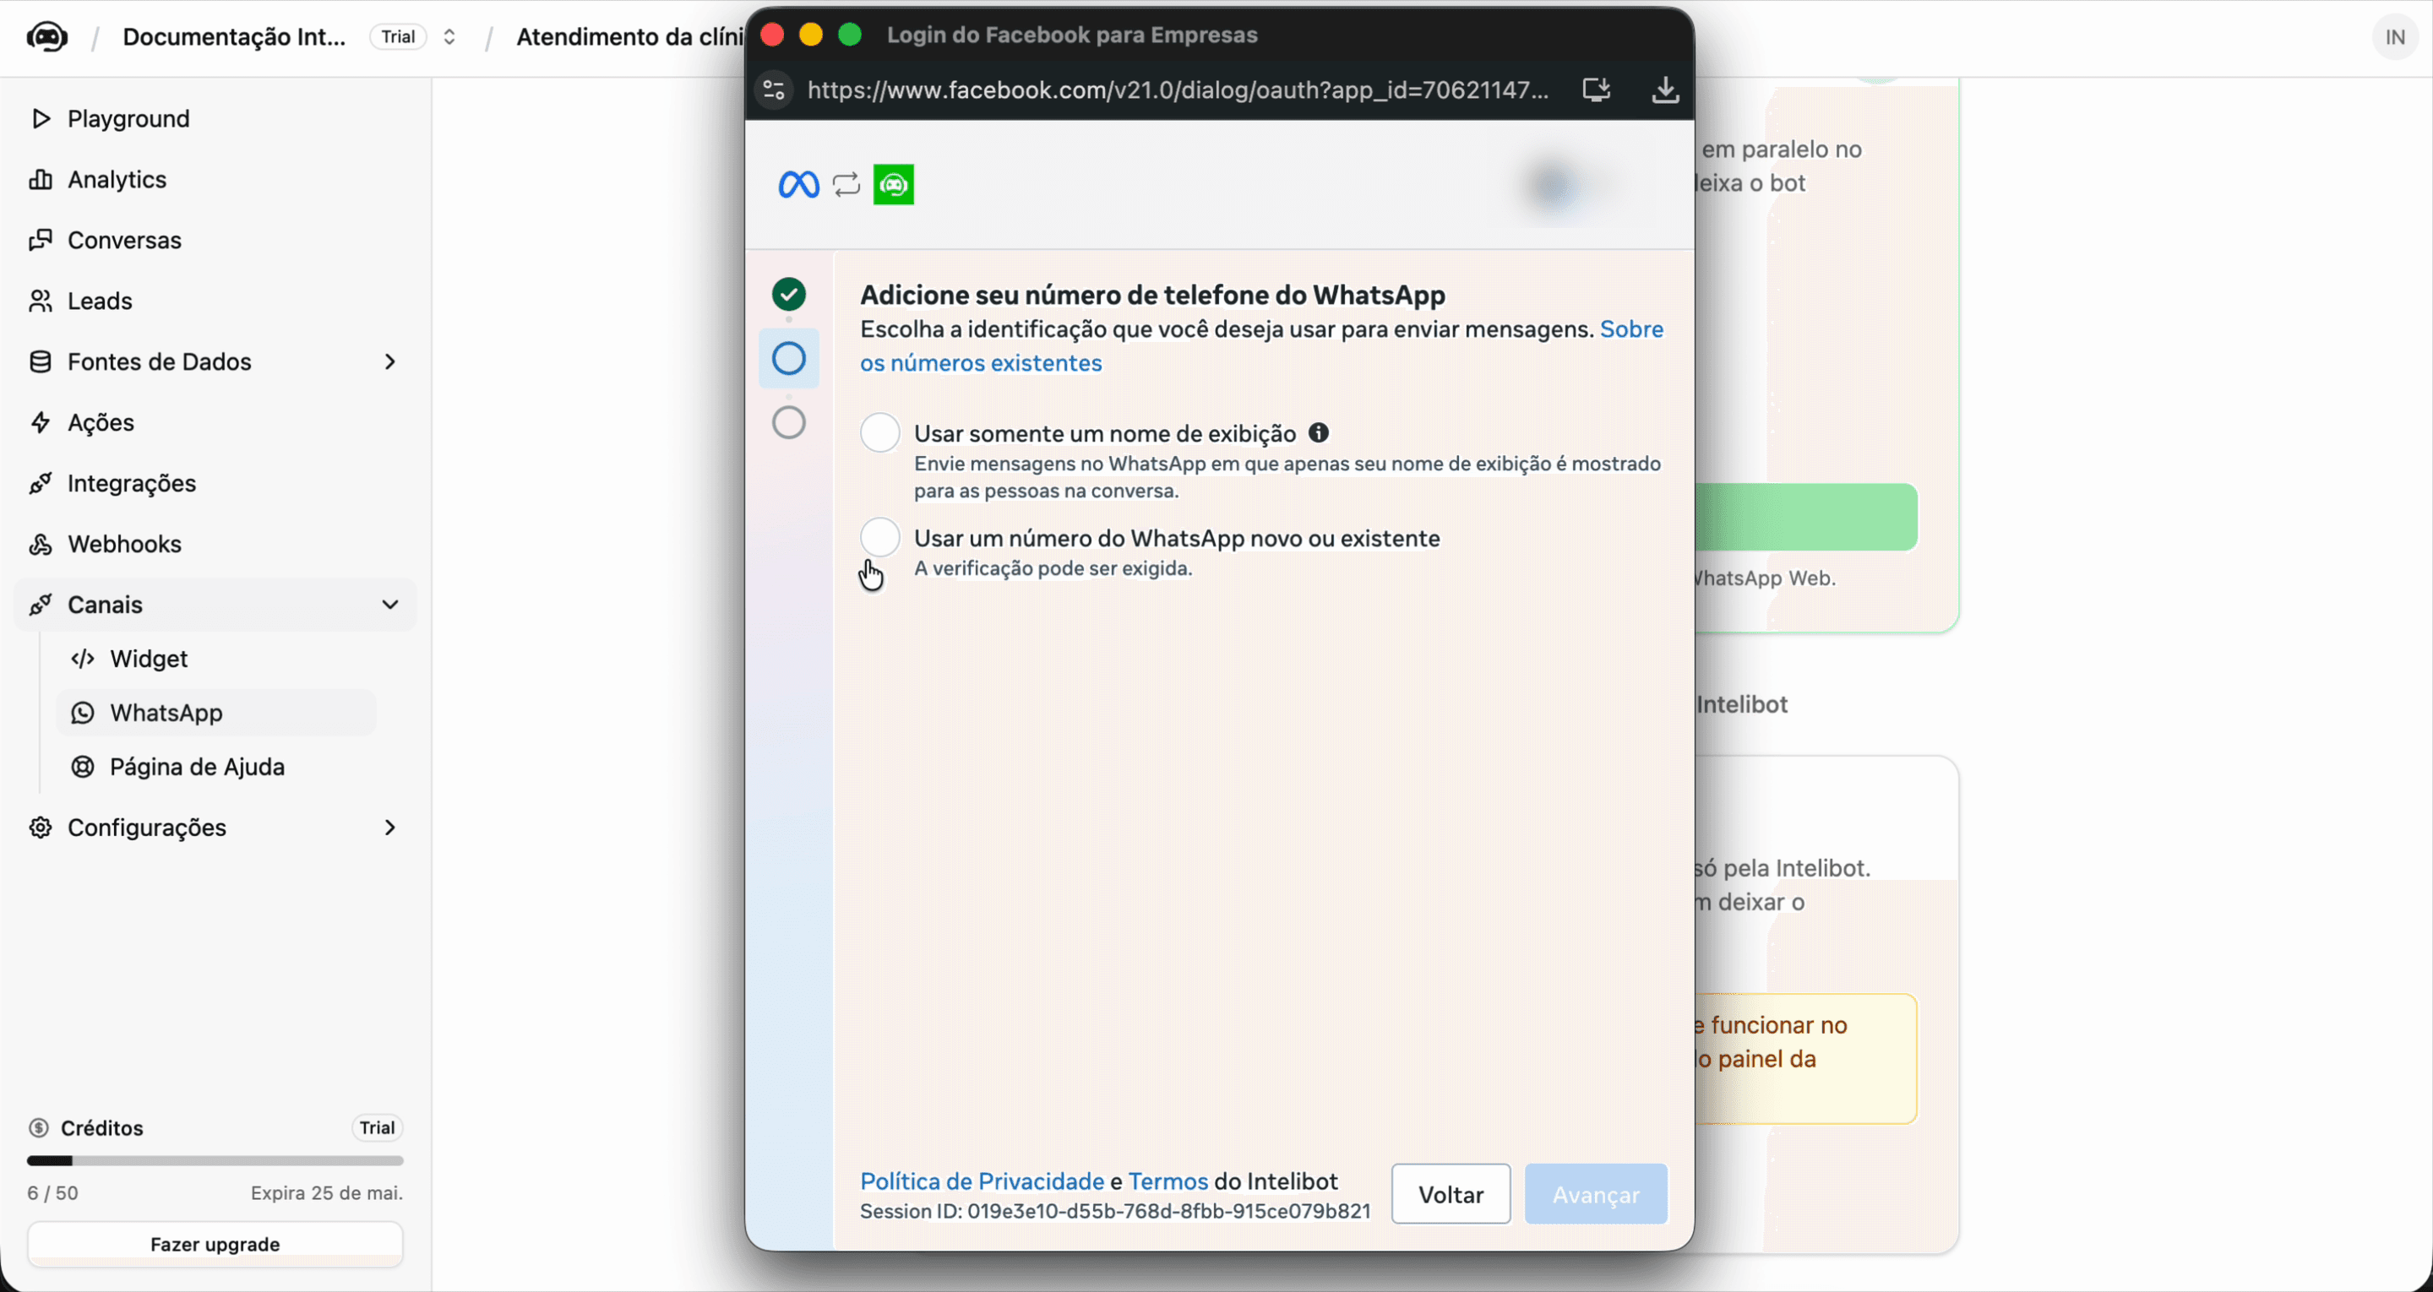The height and width of the screenshot is (1292, 2433).
Task: Click the credits usage progress bar
Action: tap(215, 1161)
